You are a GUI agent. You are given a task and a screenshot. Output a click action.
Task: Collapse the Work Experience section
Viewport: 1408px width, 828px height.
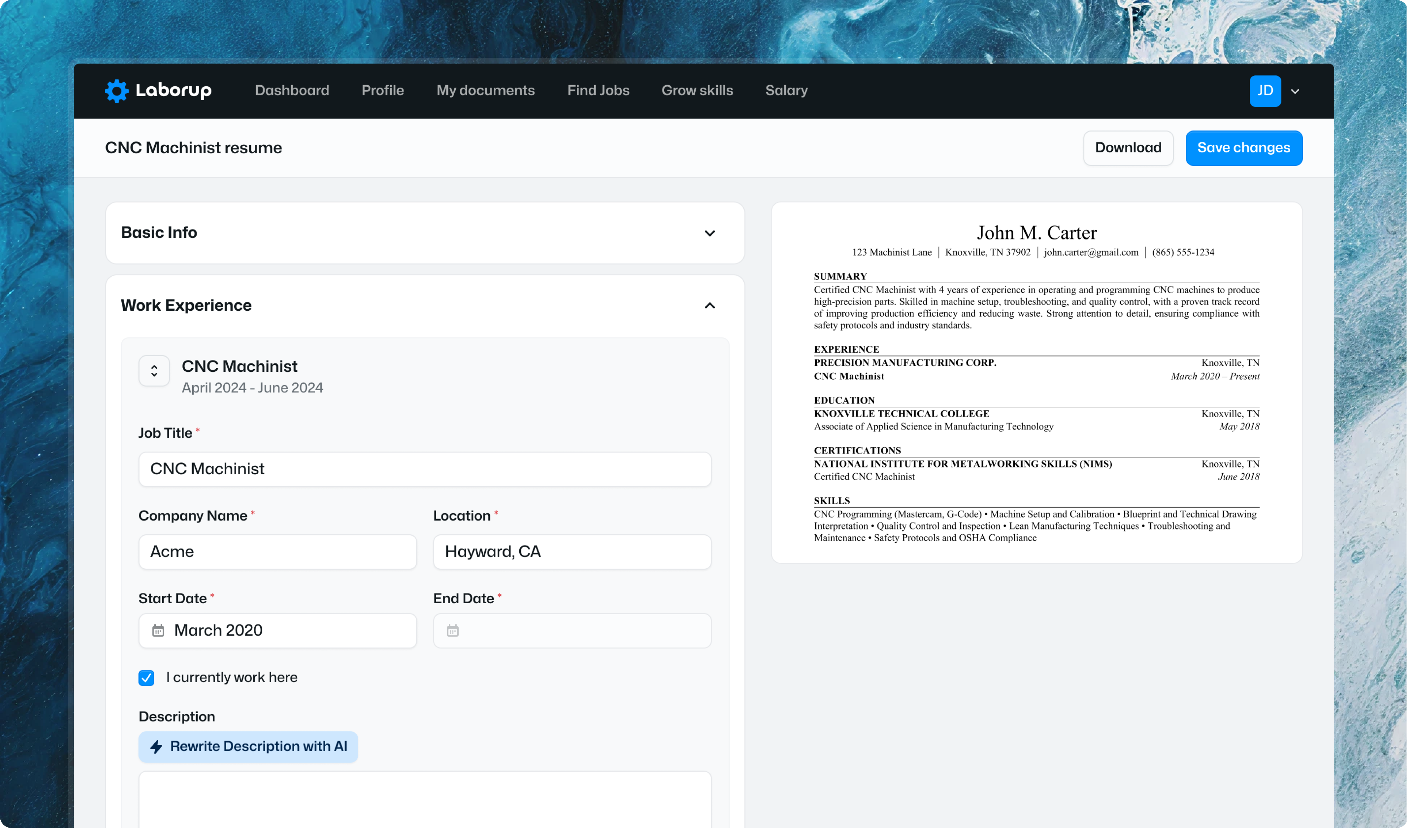(709, 305)
